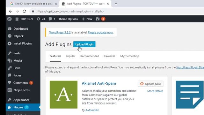Follow the WordPress 5.2.2 link
This screenshot has width=204, height=115.
pyautogui.click(x=60, y=32)
